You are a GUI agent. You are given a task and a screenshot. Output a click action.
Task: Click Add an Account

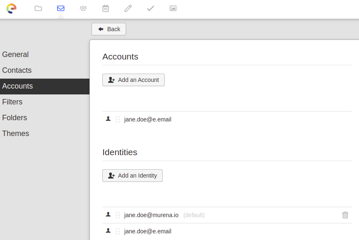[x=133, y=79]
